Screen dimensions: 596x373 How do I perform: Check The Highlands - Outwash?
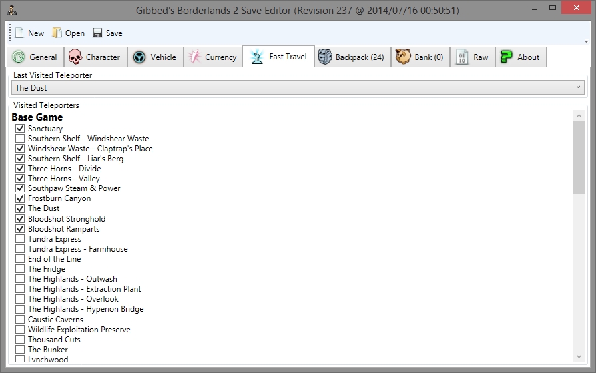point(20,279)
